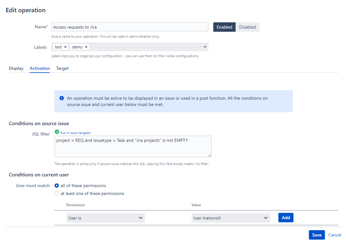Select "all of these permissions" radio button
The height and width of the screenshot is (244, 346).
coord(57,186)
